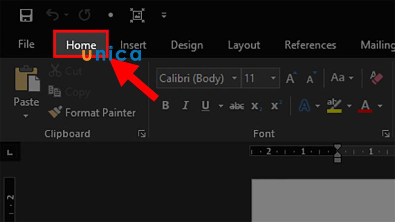Apply Text Effects with the glowing A
Viewport: 395px width, 222px height.
pos(303,106)
